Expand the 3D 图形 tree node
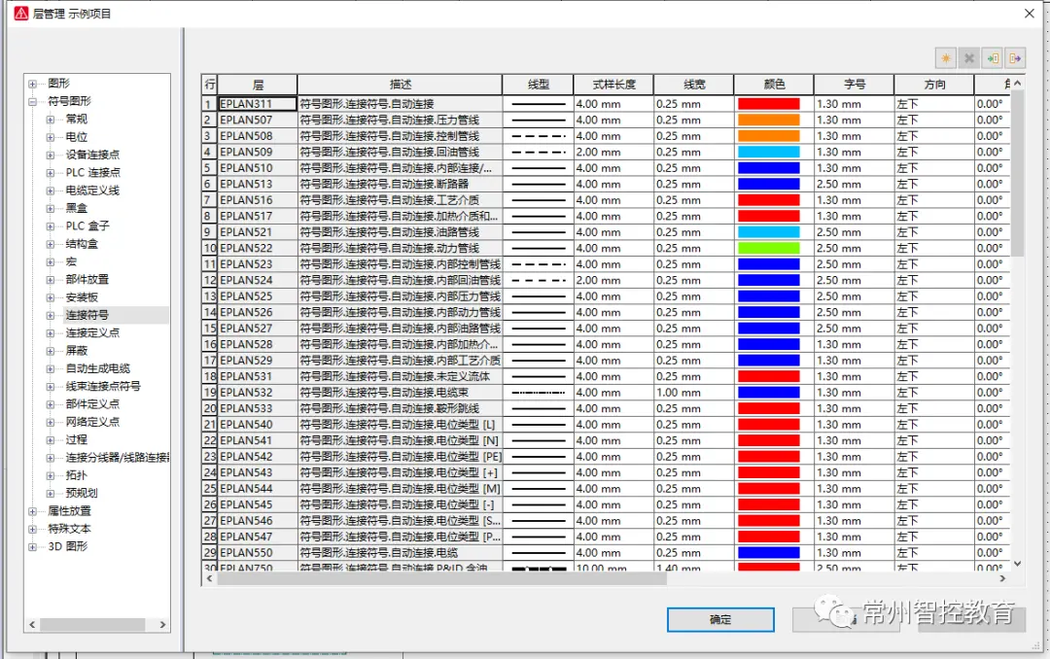 tap(32, 546)
